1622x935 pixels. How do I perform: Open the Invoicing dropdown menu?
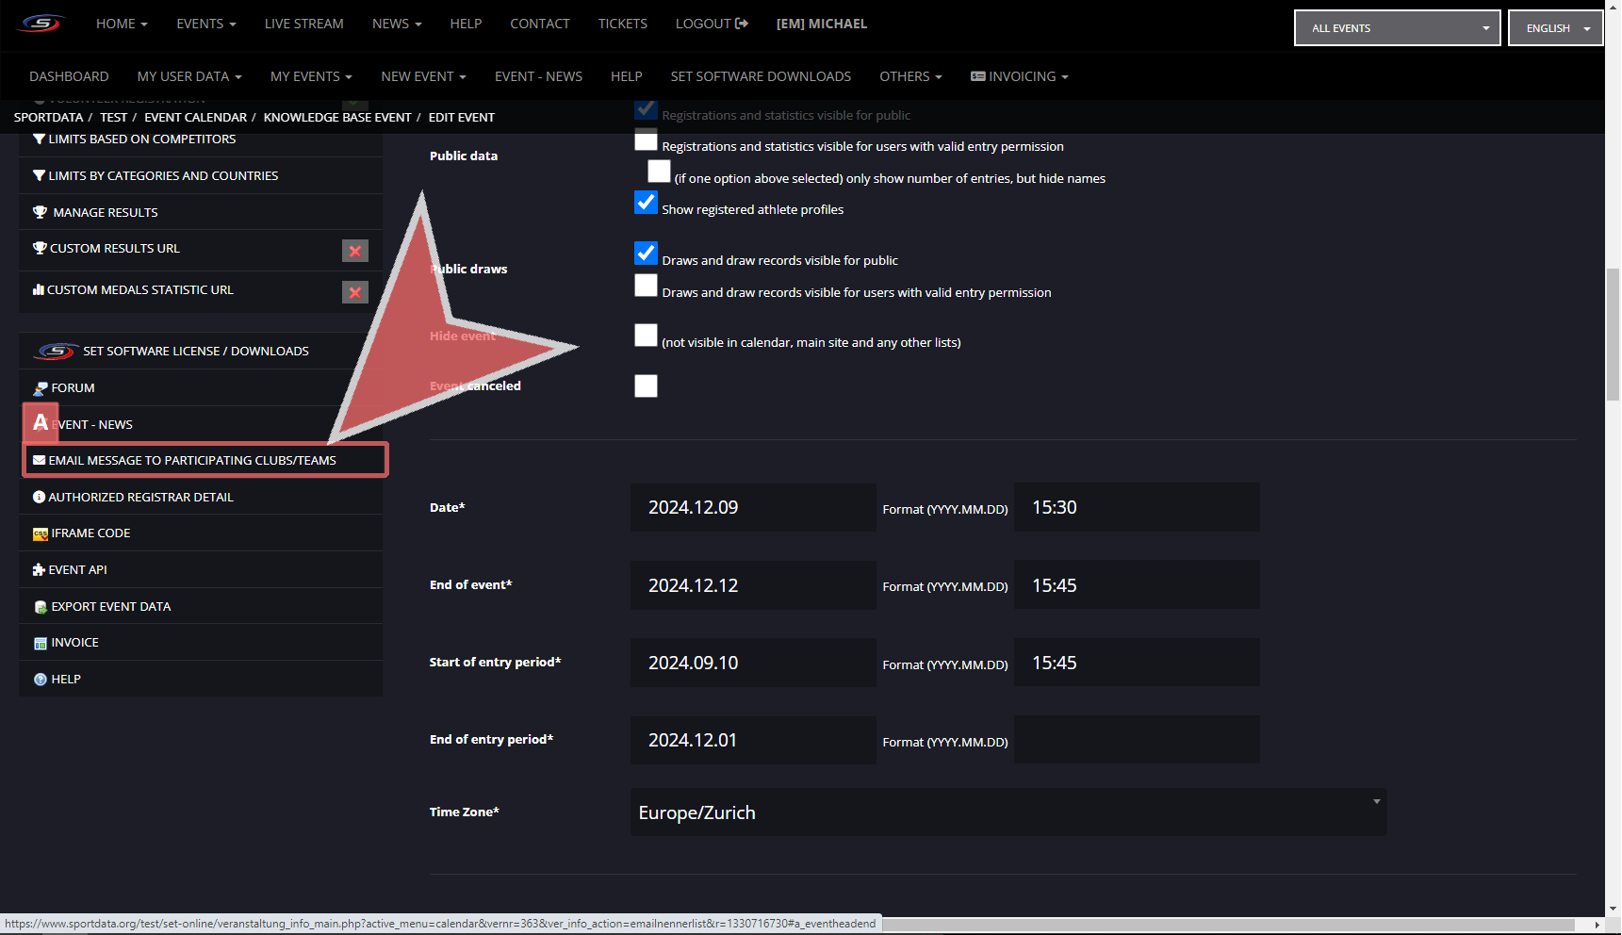tap(1020, 76)
